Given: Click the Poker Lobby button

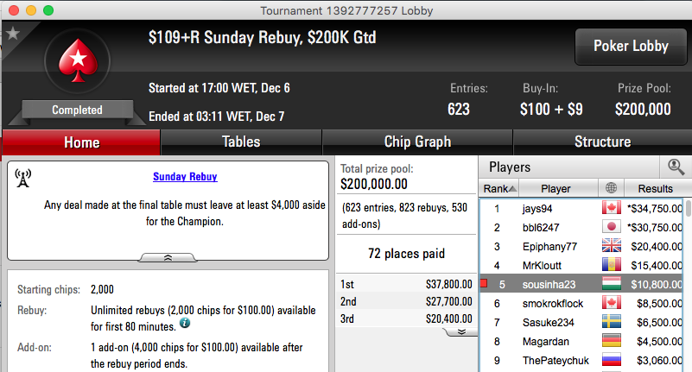Looking at the screenshot, I should point(631,47).
